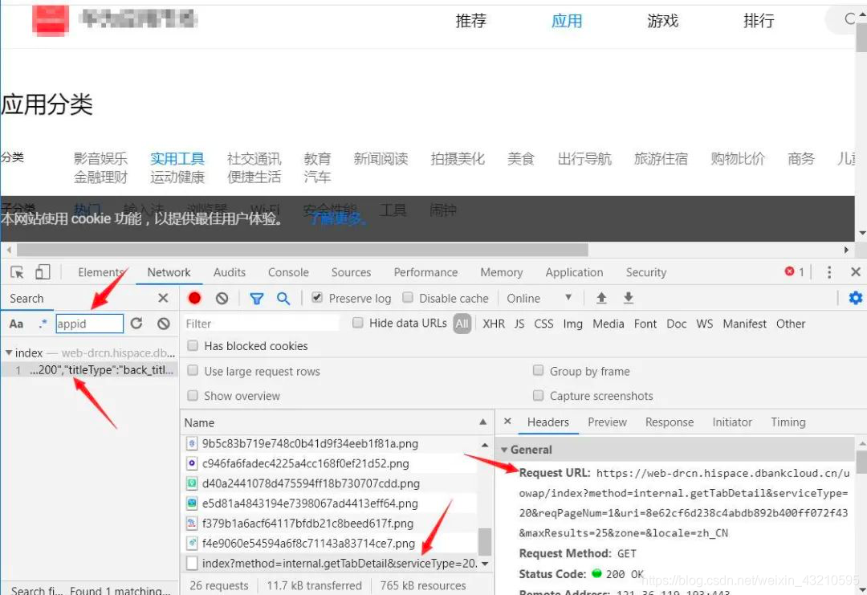Collapse the index search result group
This screenshot has height=595, width=867.
(x=8, y=353)
